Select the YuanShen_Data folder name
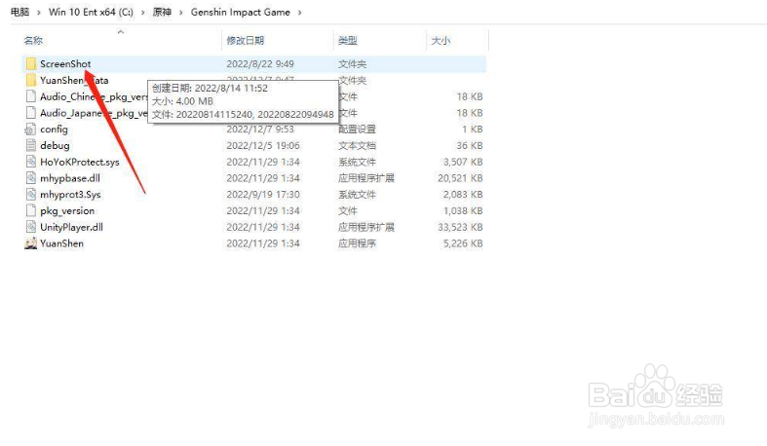The height and width of the screenshot is (446, 767). (74, 80)
